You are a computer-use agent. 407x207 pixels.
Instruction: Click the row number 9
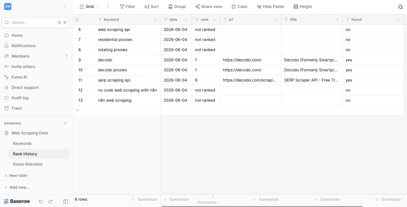79,60
